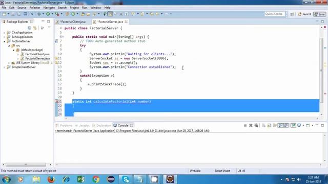The image size is (328, 184).
Task: Open the New file dropdown arrow
Action: point(8,14)
